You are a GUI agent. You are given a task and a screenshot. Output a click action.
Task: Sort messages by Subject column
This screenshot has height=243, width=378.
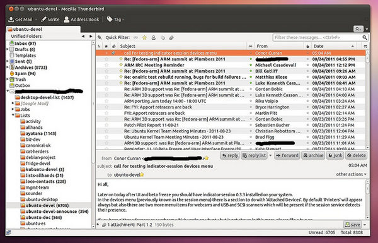[x=182, y=46]
